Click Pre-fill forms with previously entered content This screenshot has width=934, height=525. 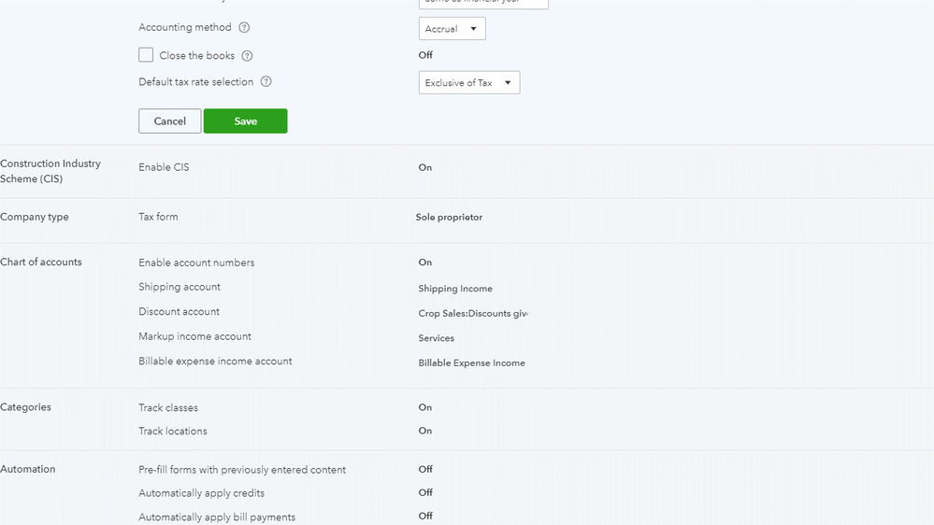coord(242,470)
